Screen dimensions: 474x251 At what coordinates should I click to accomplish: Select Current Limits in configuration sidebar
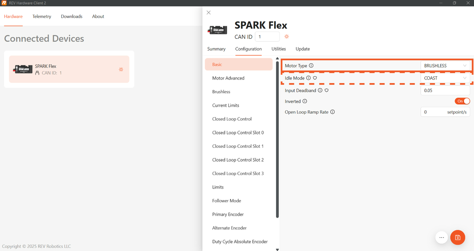[226, 106]
